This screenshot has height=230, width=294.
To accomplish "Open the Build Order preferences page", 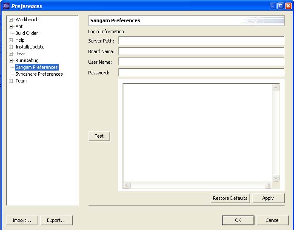I will pos(27,33).
